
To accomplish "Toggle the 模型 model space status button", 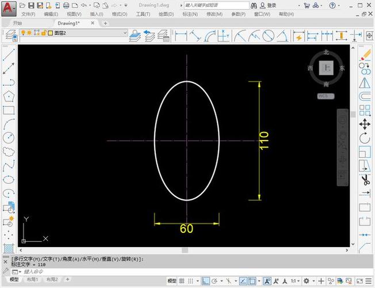I will click(x=171, y=281).
